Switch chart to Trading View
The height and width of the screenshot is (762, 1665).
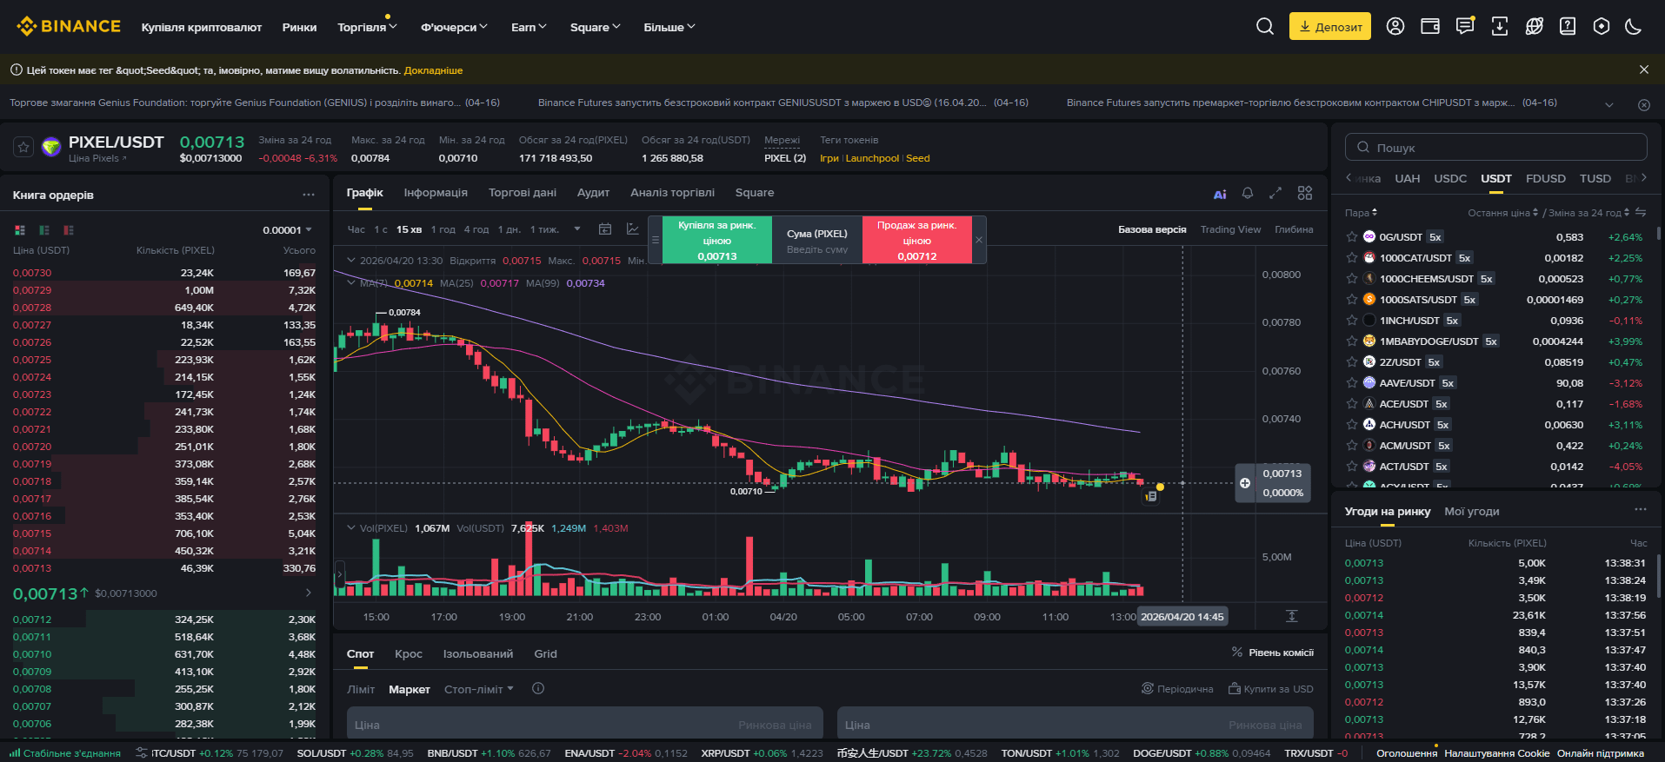point(1230,229)
